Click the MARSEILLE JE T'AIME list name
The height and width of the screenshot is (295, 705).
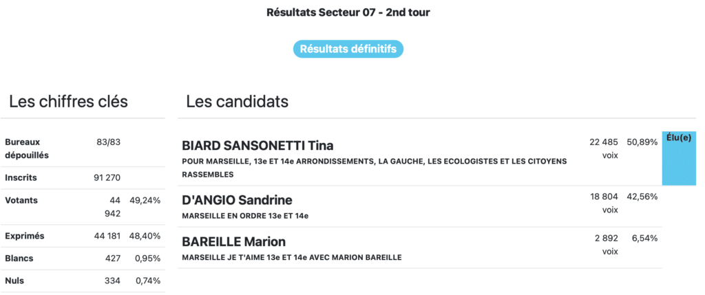[291, 257]
